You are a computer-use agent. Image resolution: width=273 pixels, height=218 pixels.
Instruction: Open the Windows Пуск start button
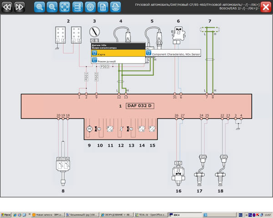6,215
